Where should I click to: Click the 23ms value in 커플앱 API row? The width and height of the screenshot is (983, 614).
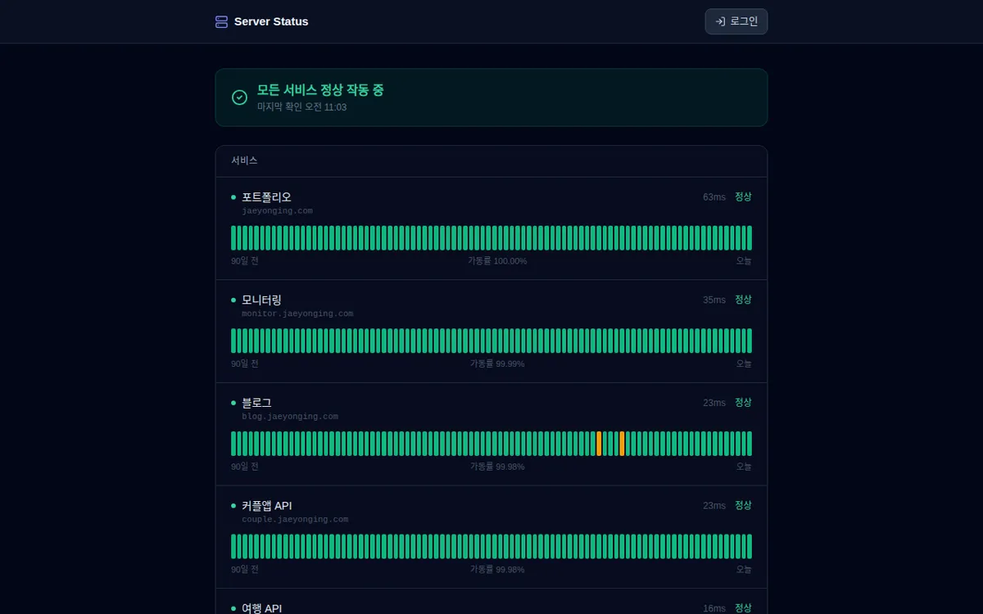pyautogui.click(x=714, y=506)
